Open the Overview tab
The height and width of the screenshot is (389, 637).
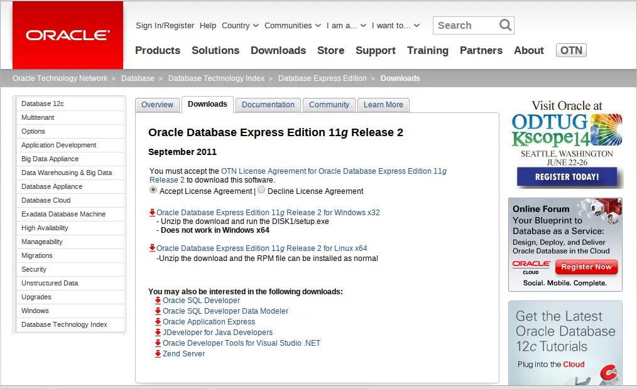[157, 105]
